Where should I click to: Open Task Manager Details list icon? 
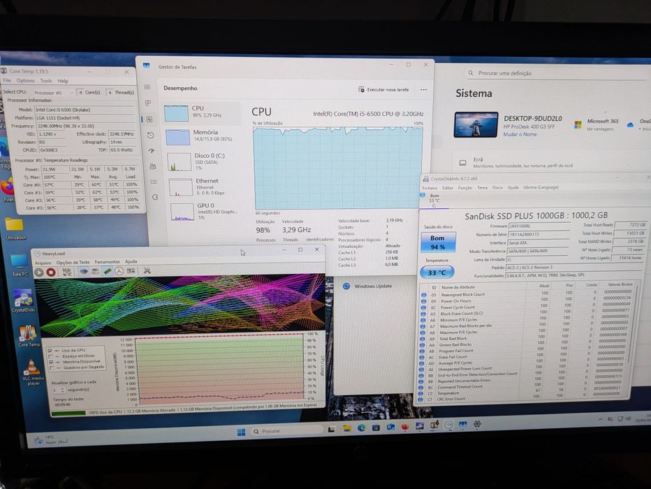pyautogui.click(x=154, y=182)
